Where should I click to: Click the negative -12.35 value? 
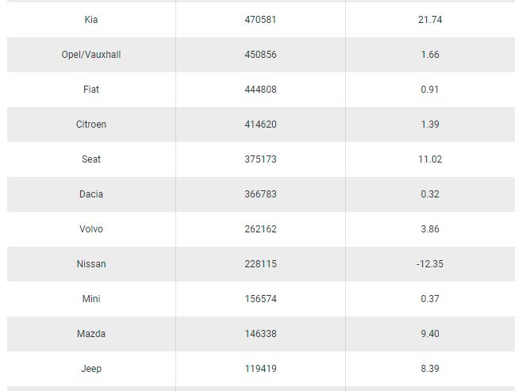tap(429, 264)
